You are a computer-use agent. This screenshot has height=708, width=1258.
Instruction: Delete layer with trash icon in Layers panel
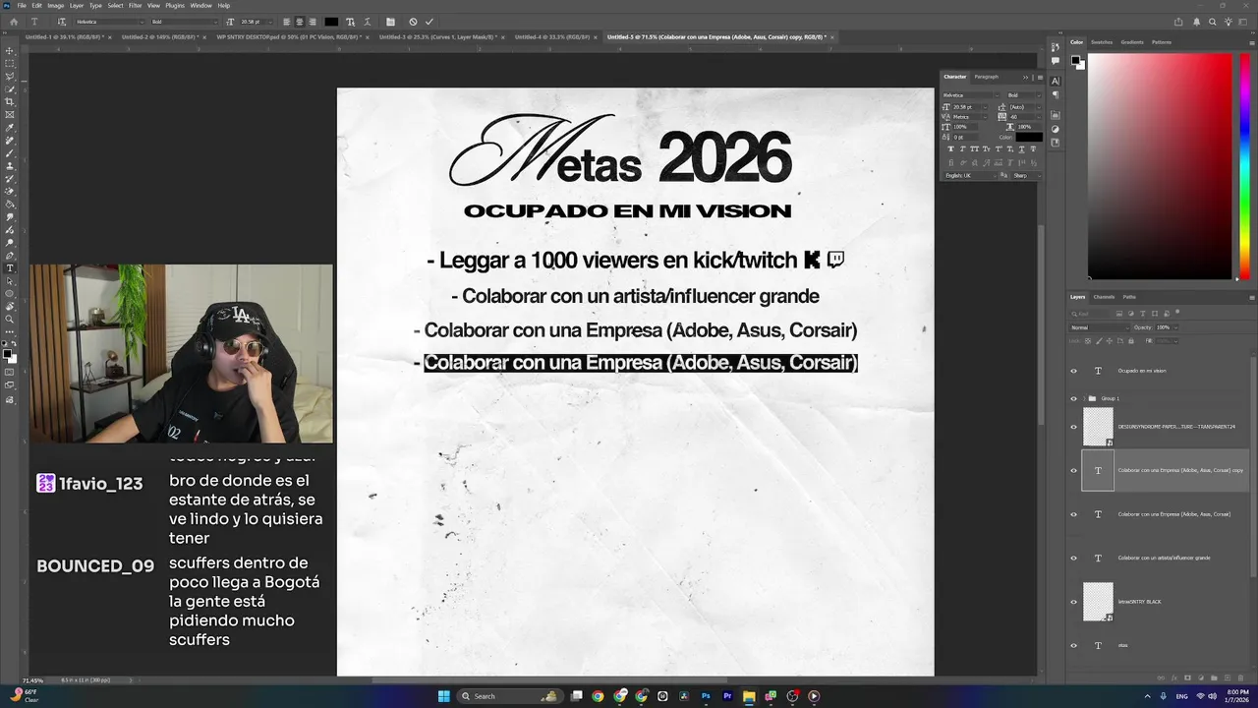pos(1238,678)
